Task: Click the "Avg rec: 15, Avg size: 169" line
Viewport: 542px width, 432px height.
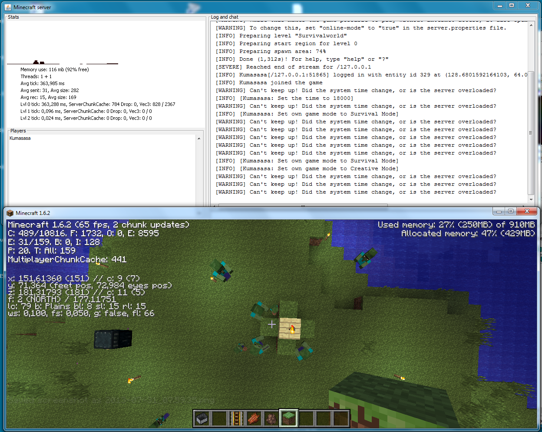Action: pyautogui.click(x=48, y=97)
